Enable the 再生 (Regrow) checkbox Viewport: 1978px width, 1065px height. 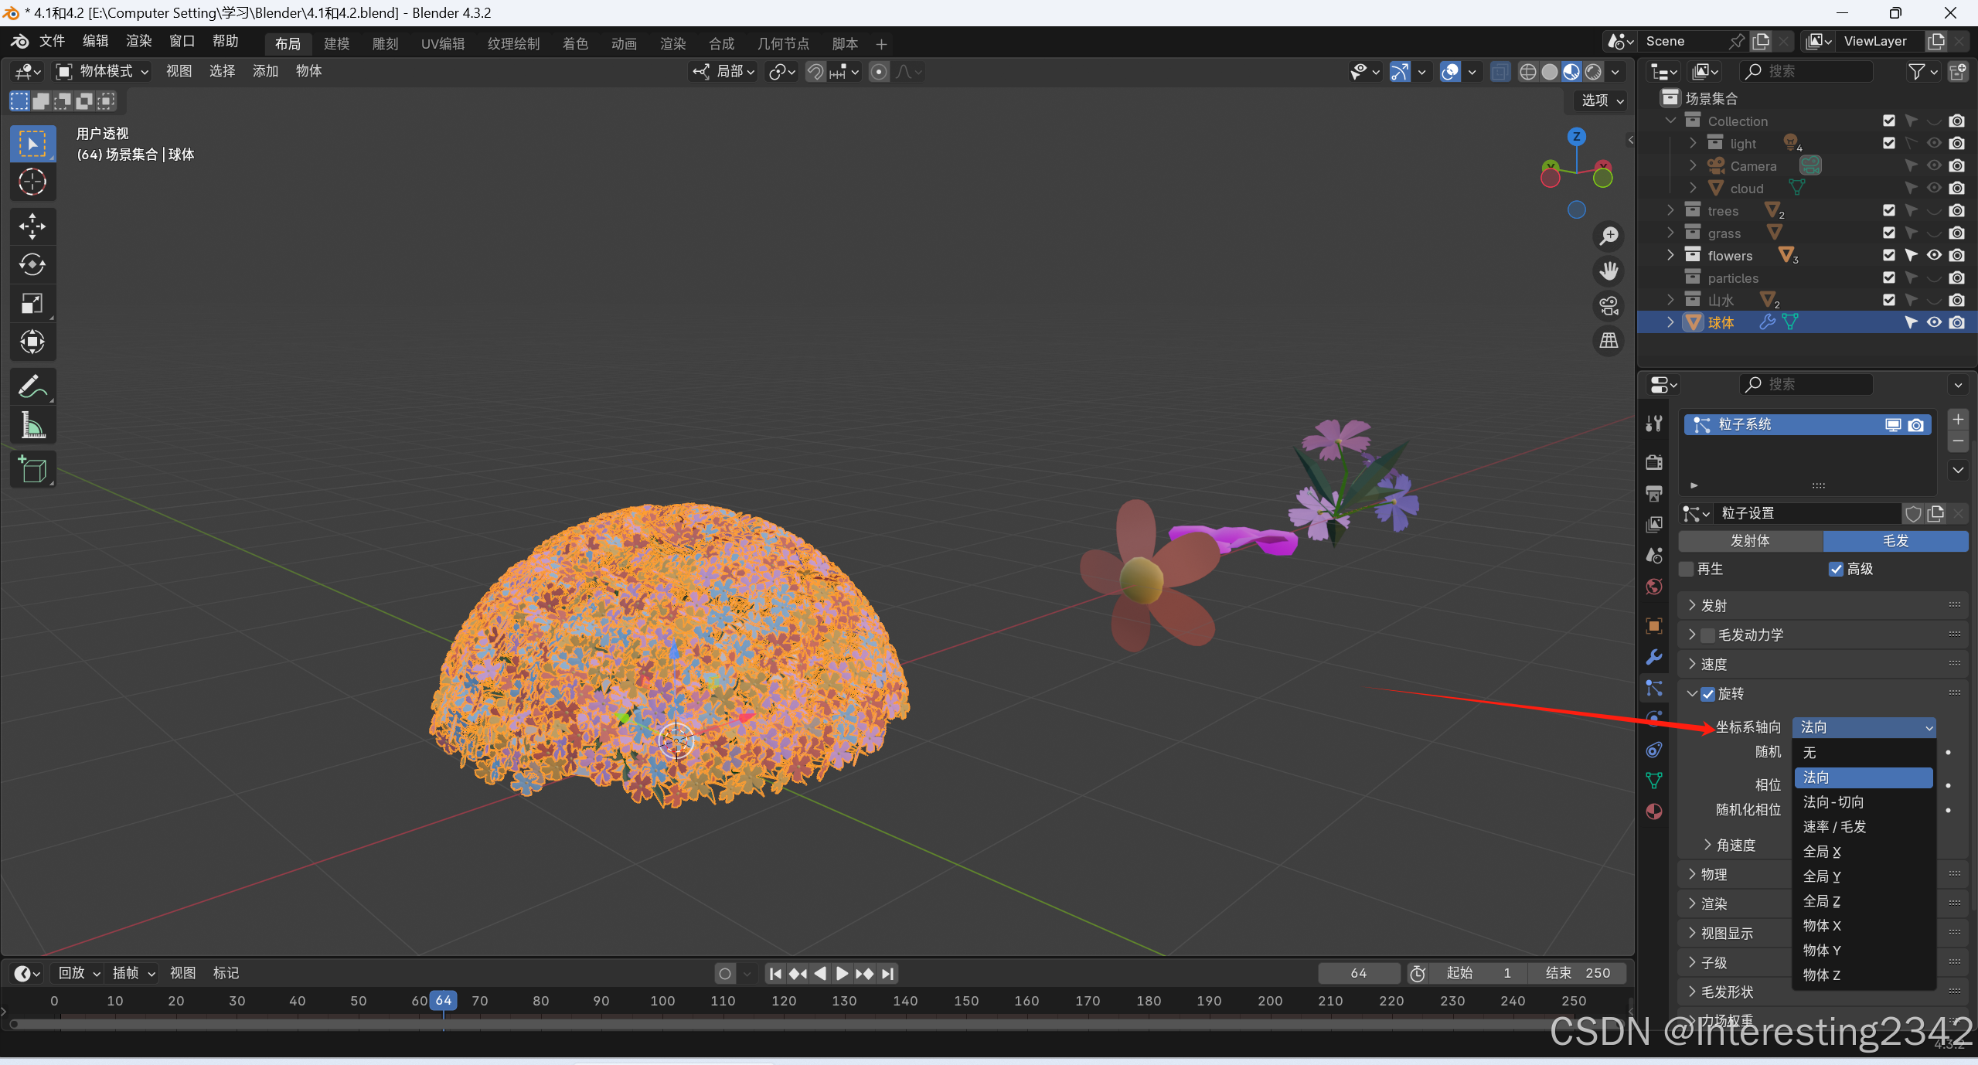1687,570
